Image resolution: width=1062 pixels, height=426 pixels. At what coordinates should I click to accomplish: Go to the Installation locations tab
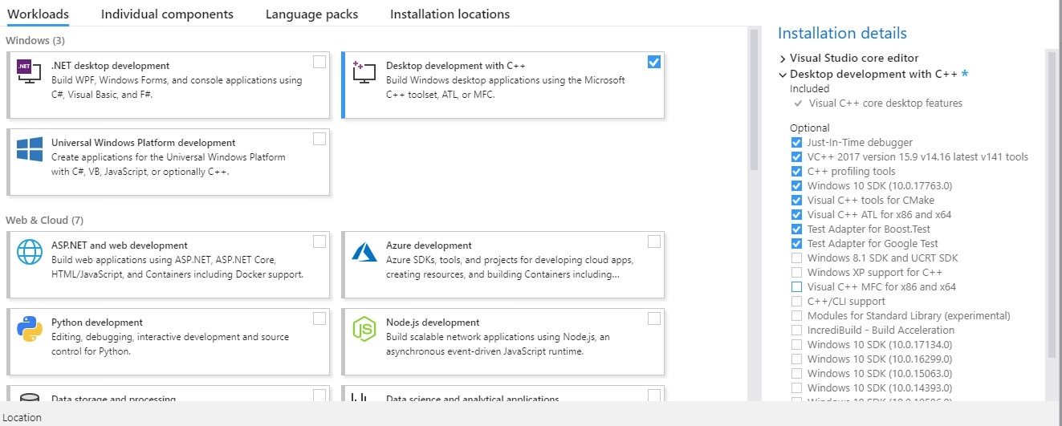[450, 14]
